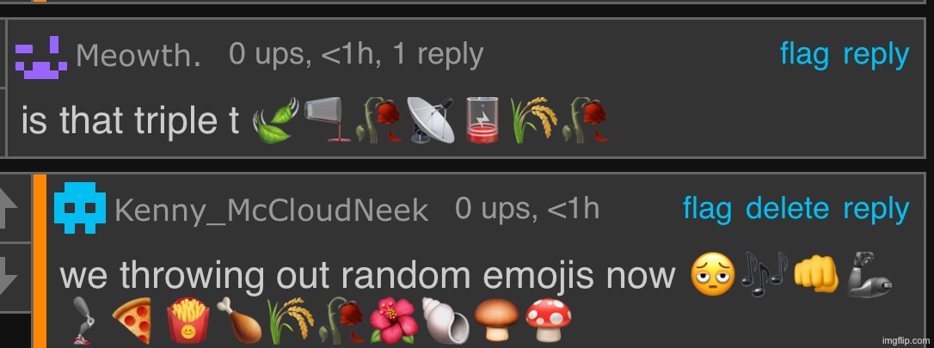Click Kenny_McCloudNeek's blue skull avatar icon

tap(80, 208)
